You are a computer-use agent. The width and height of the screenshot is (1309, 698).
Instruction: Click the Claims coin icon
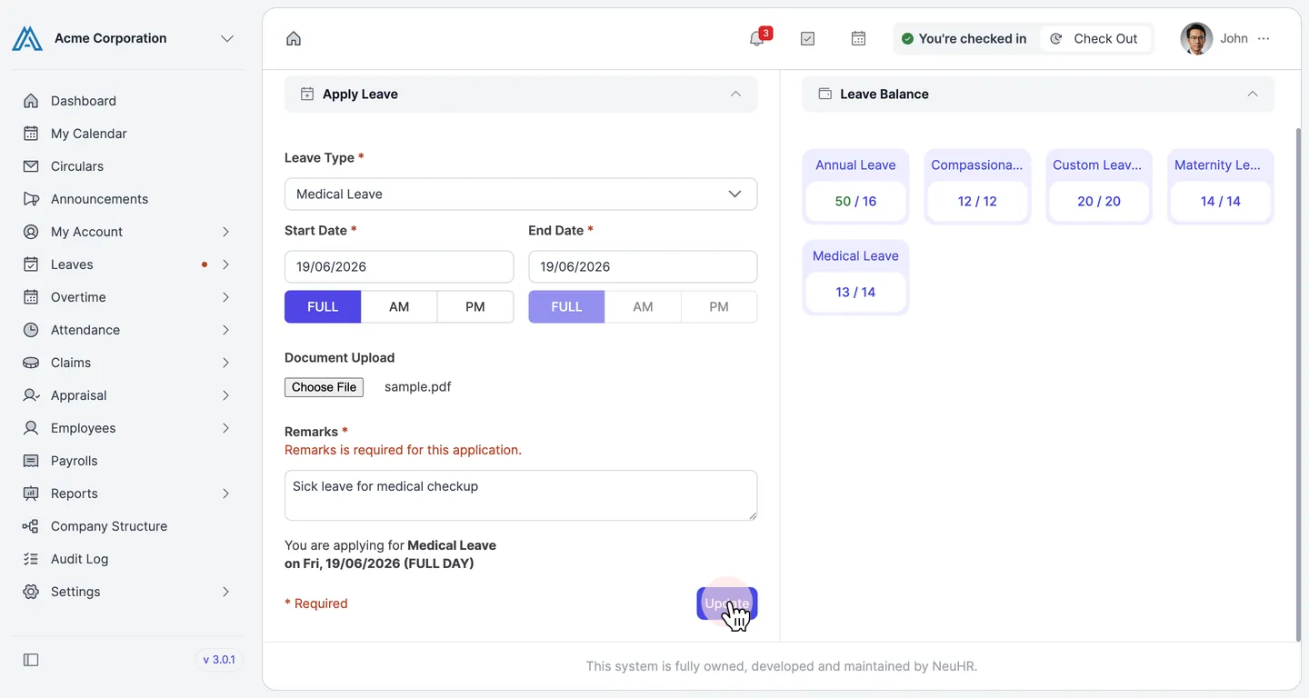point(31,363)
